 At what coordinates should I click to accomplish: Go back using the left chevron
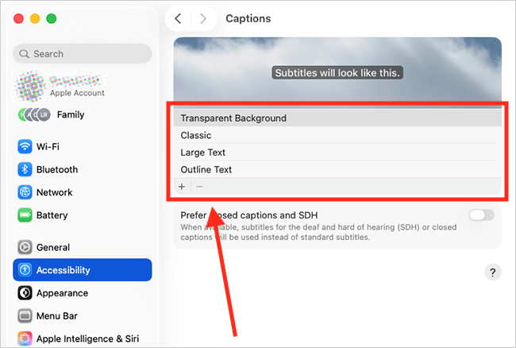(178, 18)
